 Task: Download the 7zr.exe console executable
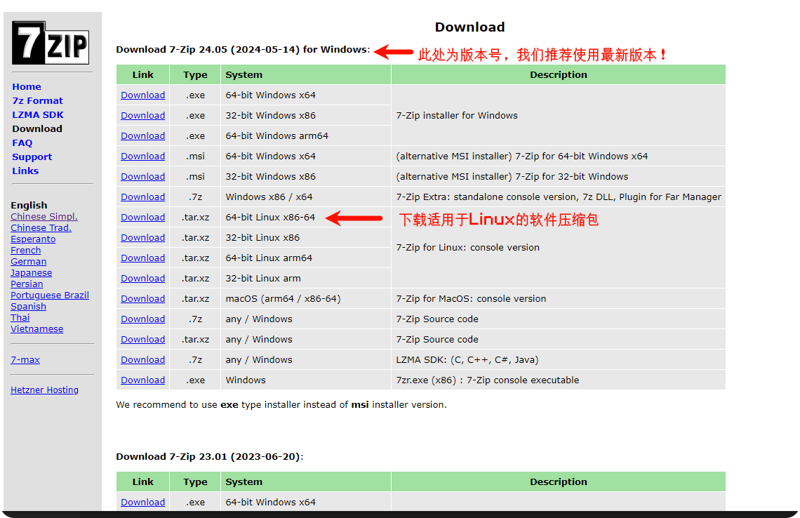click(143, 380)
